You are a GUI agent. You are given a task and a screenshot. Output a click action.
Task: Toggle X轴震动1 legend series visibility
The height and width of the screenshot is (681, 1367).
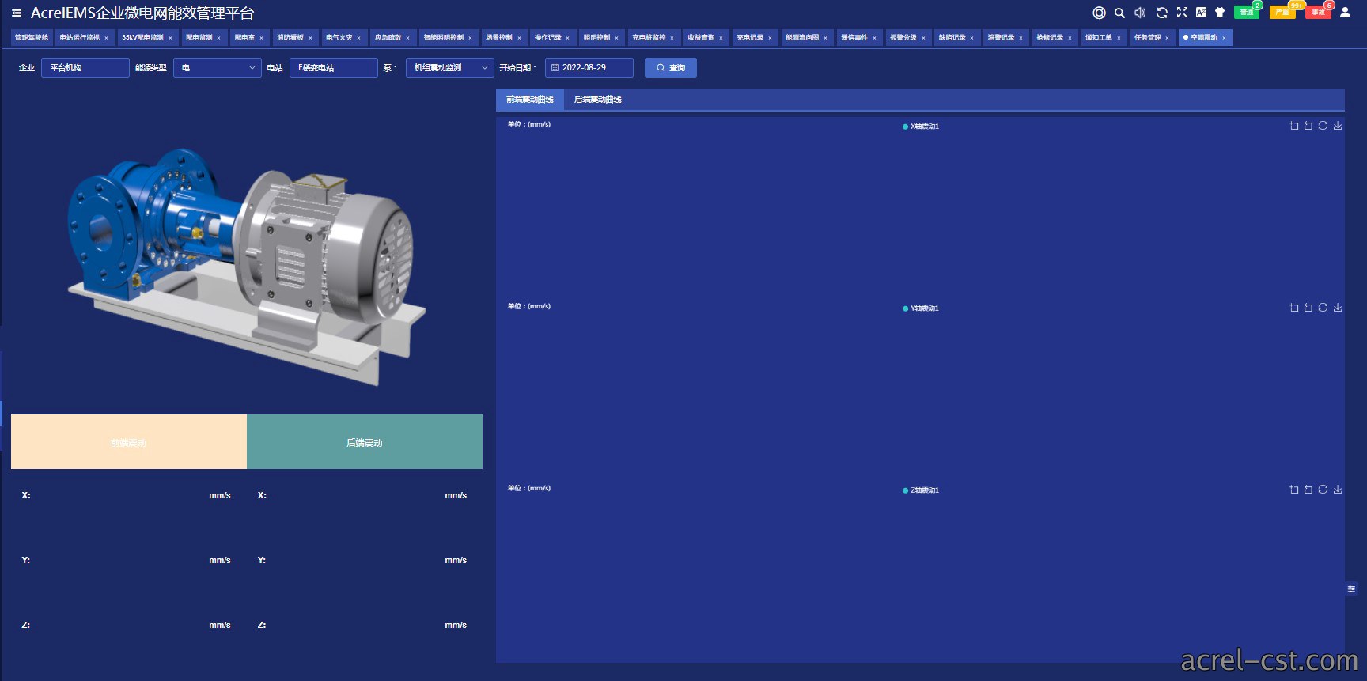pos(921,127)
